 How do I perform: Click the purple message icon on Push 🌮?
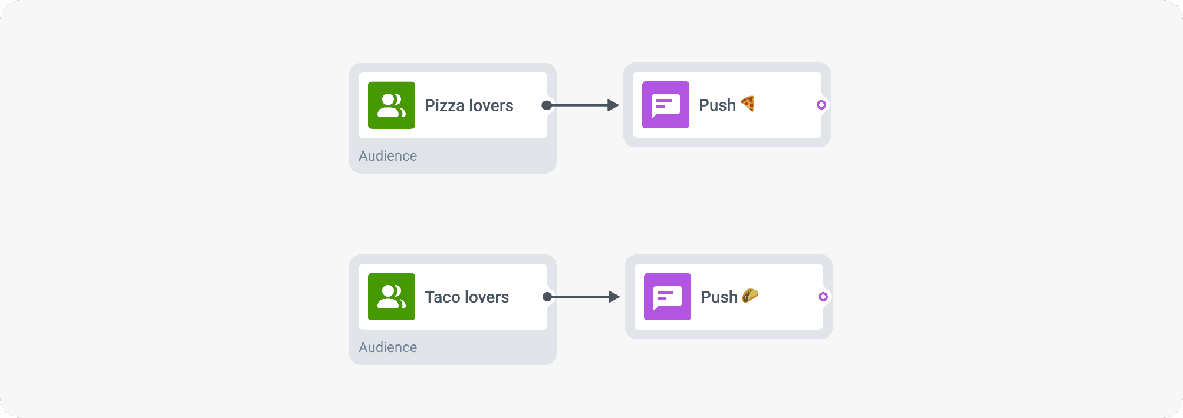[667, 297]
